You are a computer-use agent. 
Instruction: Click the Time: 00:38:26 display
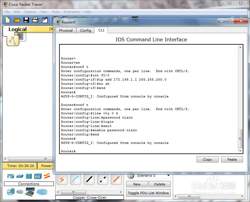point(21,166)
